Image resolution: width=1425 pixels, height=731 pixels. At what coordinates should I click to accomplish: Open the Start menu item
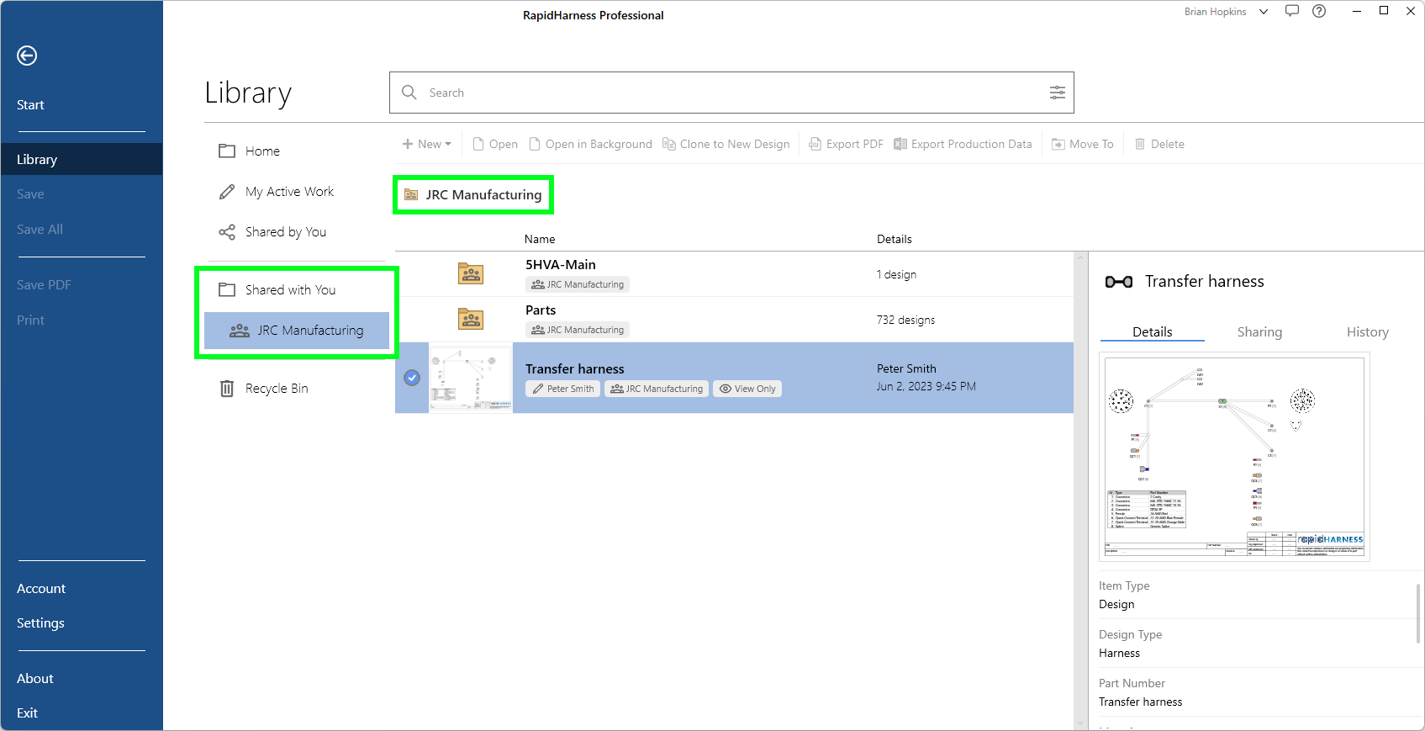[x=30, y=105]
